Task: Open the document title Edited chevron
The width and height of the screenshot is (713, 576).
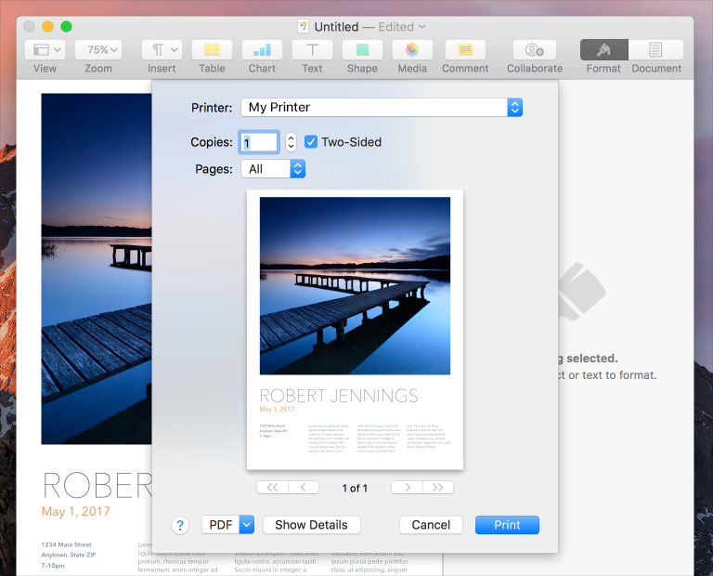Action: coord(421,27)
